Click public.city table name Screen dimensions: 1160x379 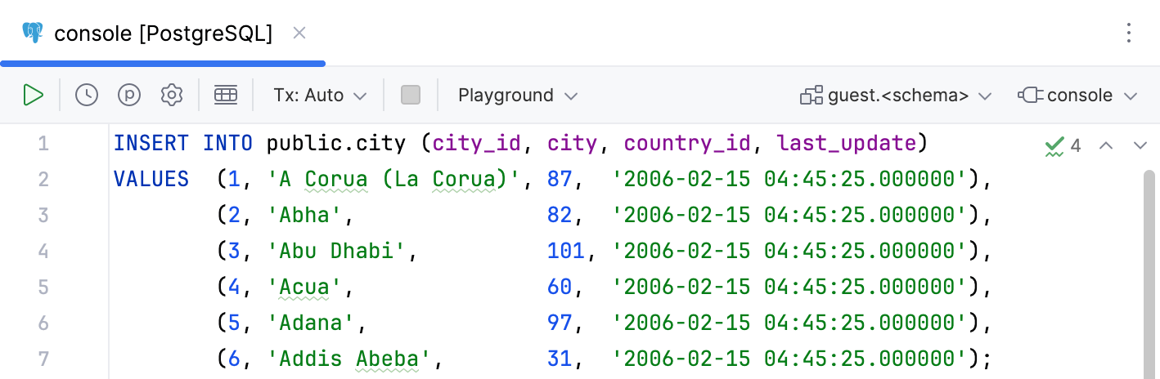pos(335,144)
